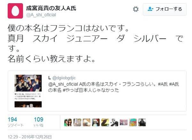Open the colorful cartoon face liker avatar
This screenshot has height=140, width=192.
pyautogui.click(x=133, y=122)
